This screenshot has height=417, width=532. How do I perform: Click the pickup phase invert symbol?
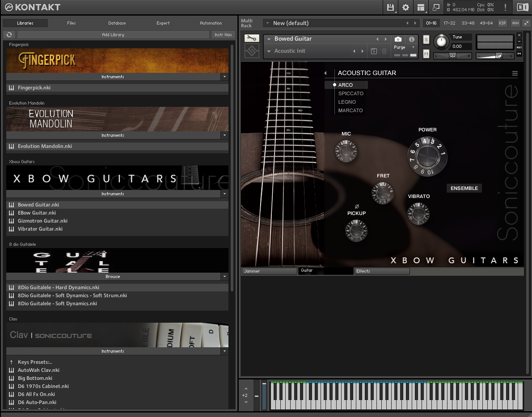357,206
